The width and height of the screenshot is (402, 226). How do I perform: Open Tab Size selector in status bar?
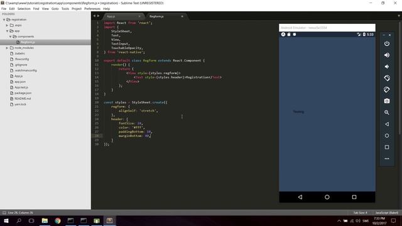[360, 213]
